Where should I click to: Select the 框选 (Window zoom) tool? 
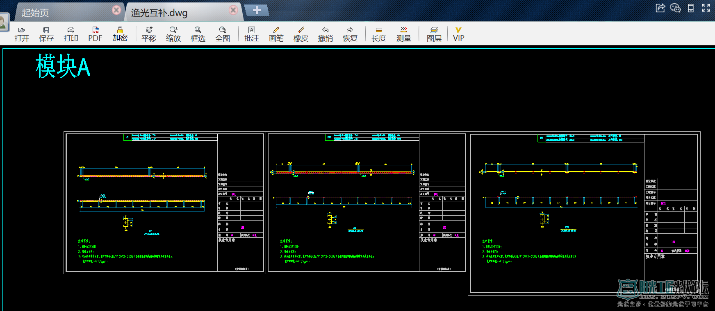[x=198, y=34]
